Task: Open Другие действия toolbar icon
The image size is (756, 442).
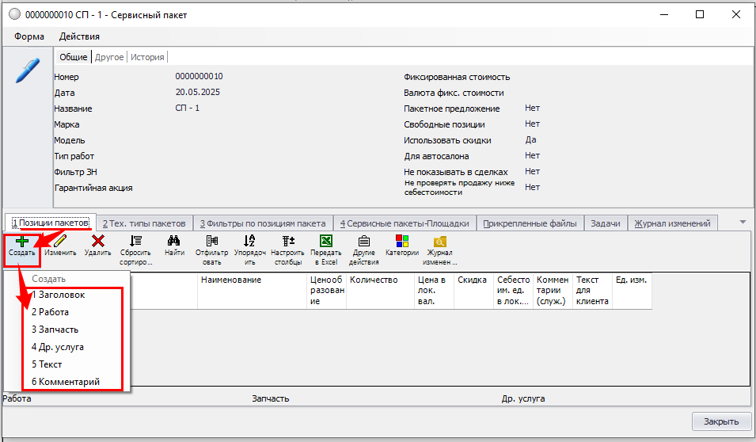Action: click(x=363, y=242)
